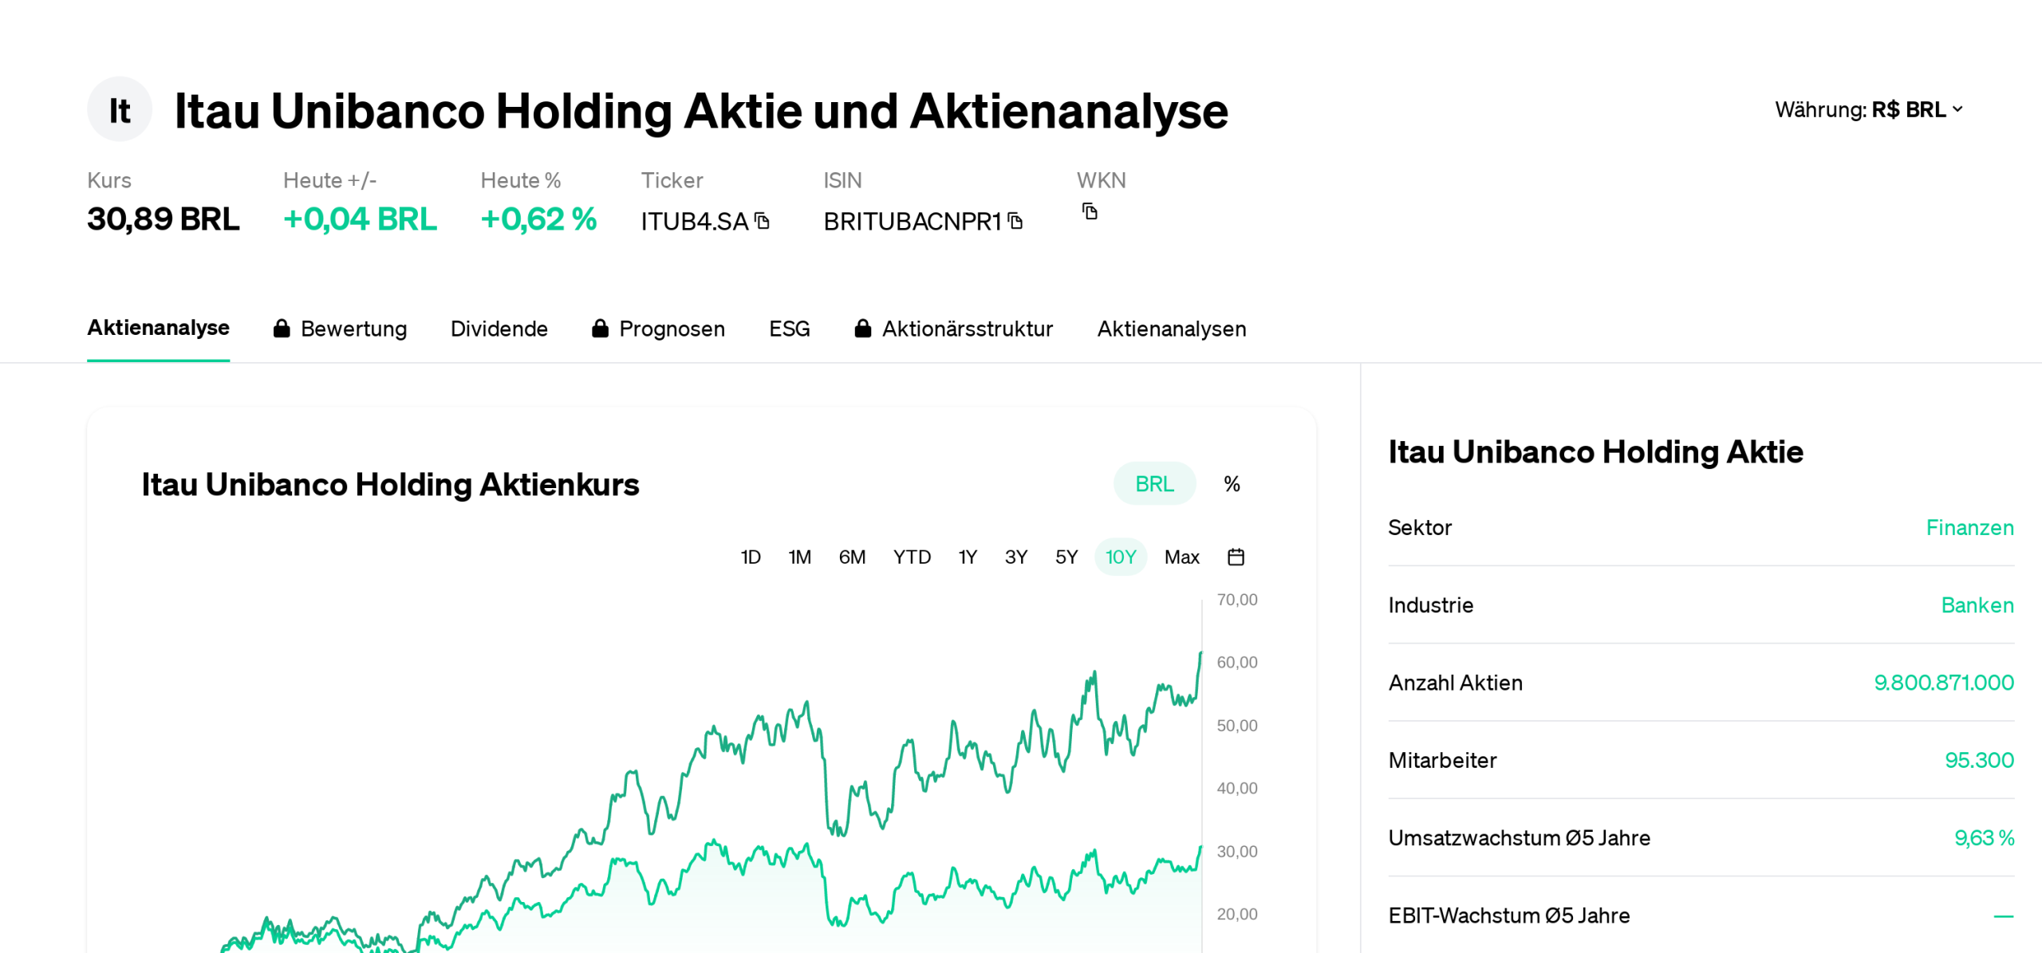Click the daily percentage +0,62 %
Image resolution: width=2042 pixels, height=953 pixels.
click(538, 219)
